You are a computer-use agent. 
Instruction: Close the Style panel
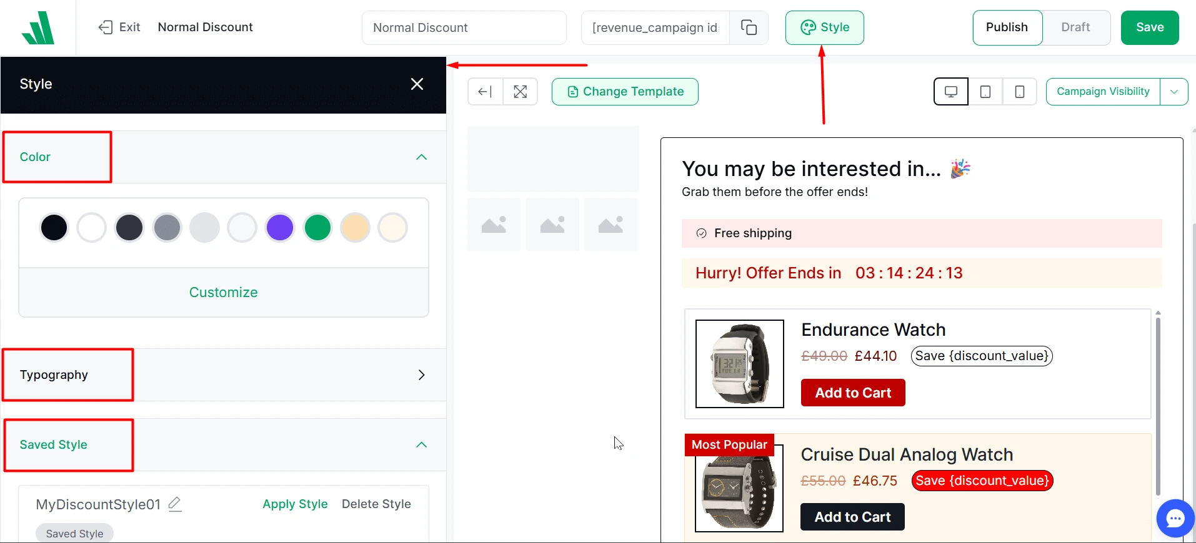(x=417, y=84)
